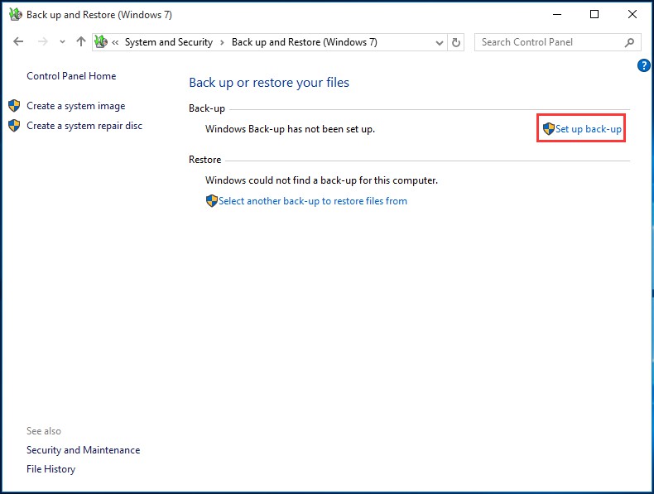Close the Back up and Restore window
Screen dimensions: 654x494
tap(632, 14)
